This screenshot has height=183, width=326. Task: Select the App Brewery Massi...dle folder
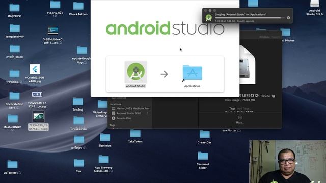point(103,164)
